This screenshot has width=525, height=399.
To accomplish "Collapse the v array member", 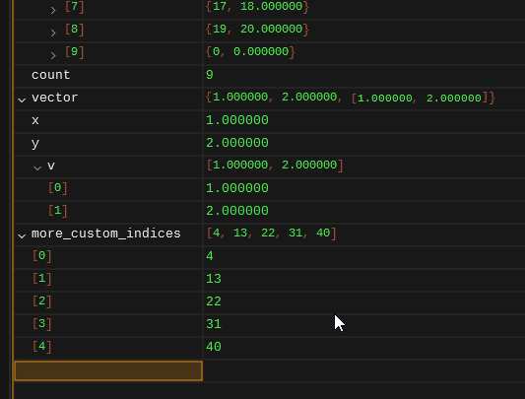I will click(37, 167).
